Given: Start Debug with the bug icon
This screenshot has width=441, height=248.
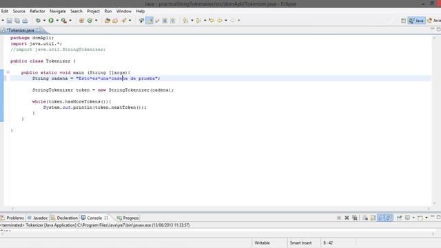Looking at the screenshot, I should (x=38, y=21).
